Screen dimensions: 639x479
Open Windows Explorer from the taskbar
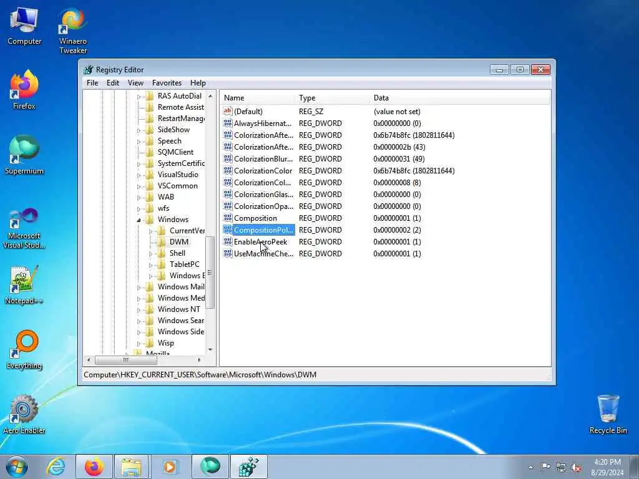pyautogui.click(x=131, y=467)
